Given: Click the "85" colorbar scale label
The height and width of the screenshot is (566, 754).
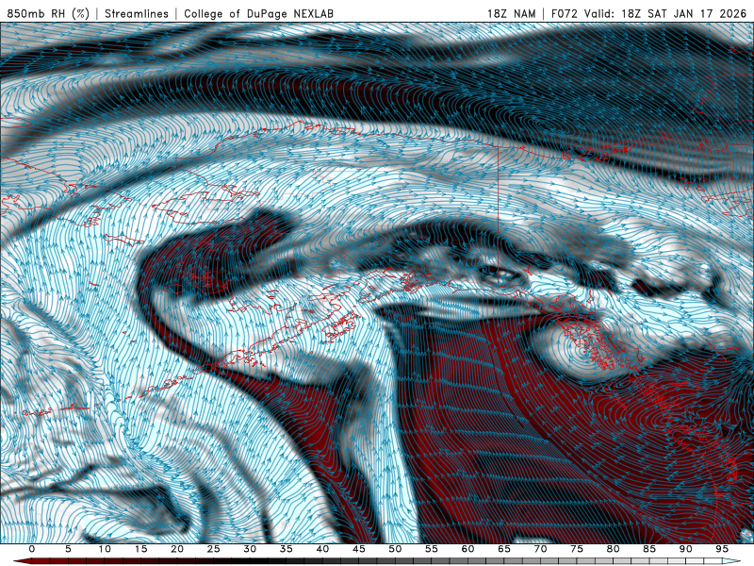Looking at the screenshot, I should click(649, 549).
